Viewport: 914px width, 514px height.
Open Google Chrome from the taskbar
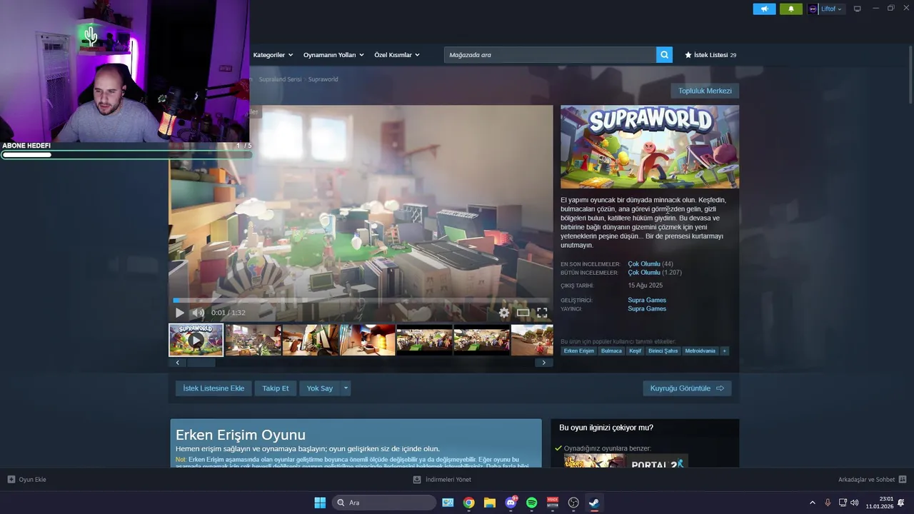click(468, 503)
